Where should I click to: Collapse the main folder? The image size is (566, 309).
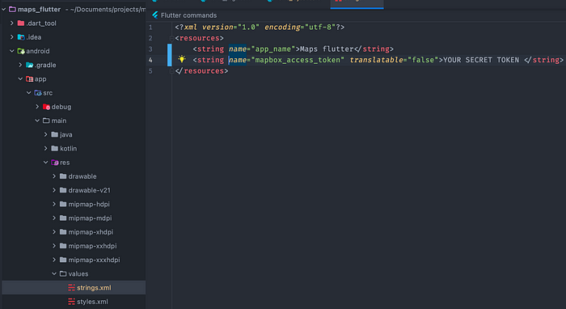click(x=37, y=121)
